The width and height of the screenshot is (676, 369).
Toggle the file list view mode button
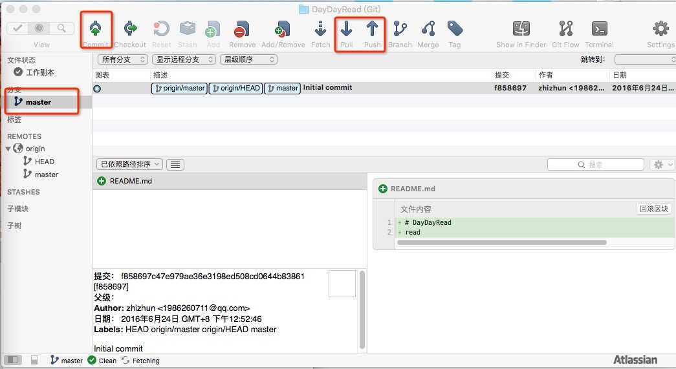tap(175, 165)
